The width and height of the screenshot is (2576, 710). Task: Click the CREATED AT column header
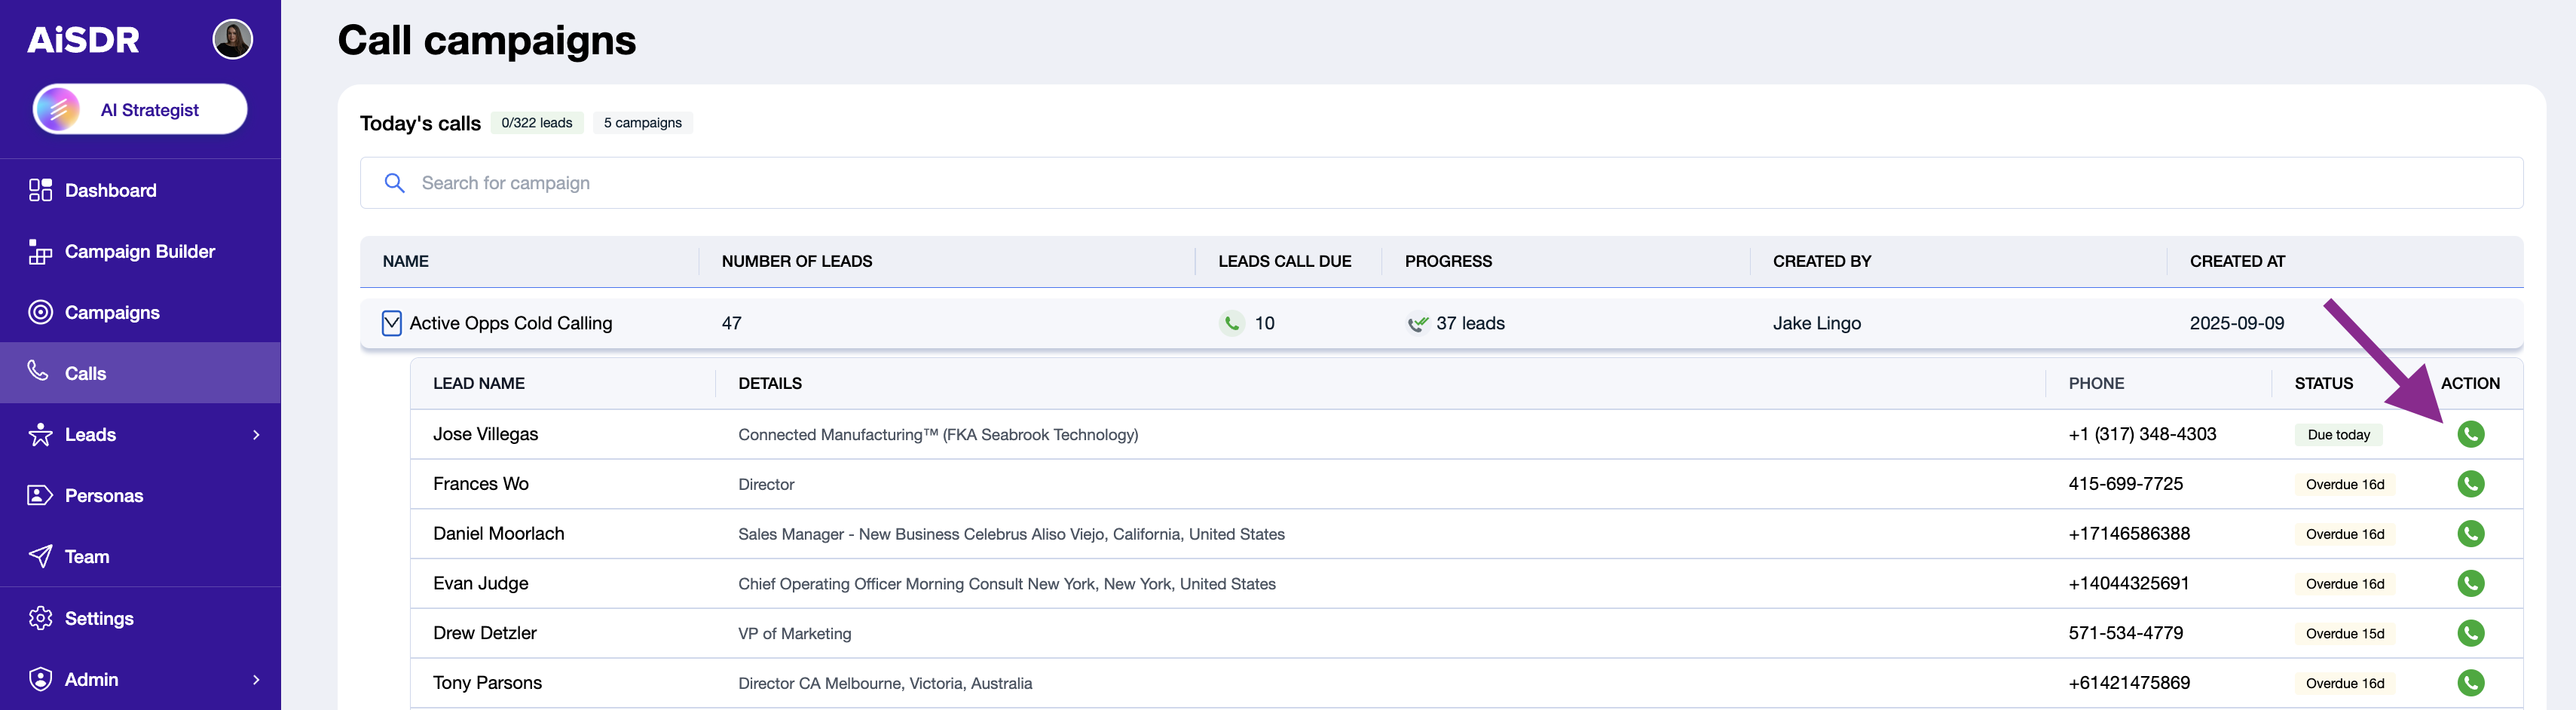2237,262
